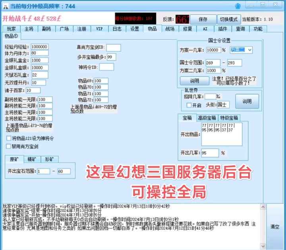This screenshot has width=286, height=250.
Task: Click the 金银礼盒银 input field
Action: 40,67
